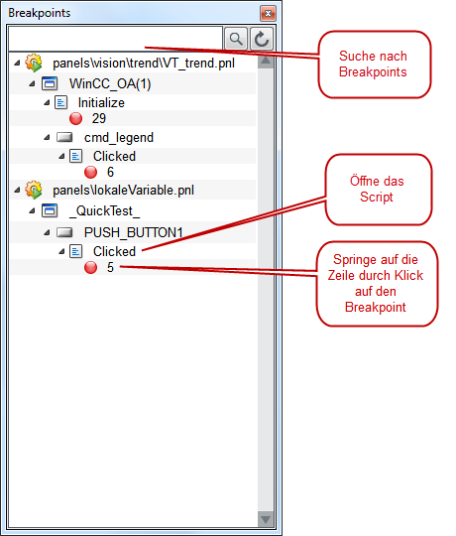The height and width of the screenshot is (536, 456).
Task: Select the Initialize script entry
Action: point(101,102)
